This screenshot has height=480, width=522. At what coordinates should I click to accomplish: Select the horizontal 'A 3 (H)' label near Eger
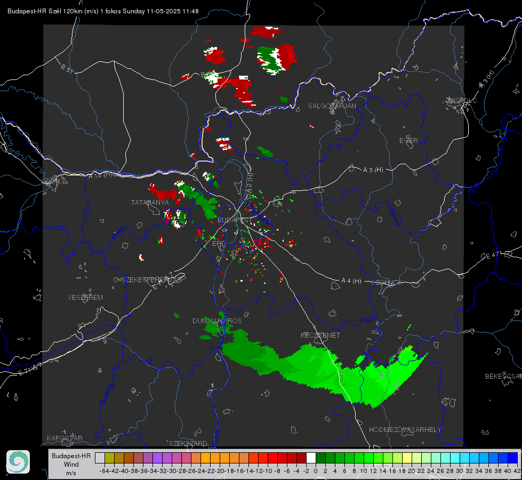coord(373,170)
